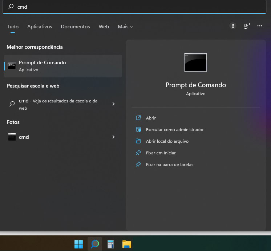Click the cmd photo thumbnail
Screen dimensions: 271x251
(12, 137)
